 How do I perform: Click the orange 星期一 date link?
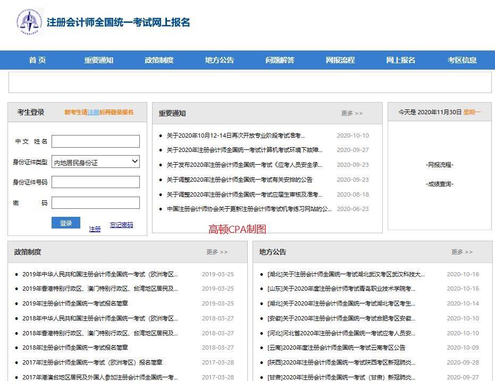coord(471,113)
